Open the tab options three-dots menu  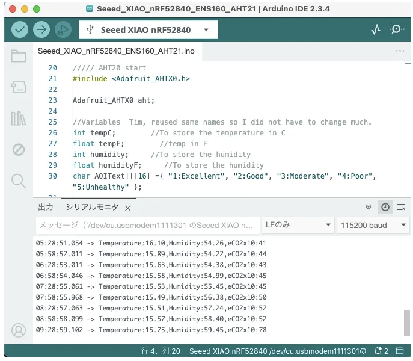click(400, 51)
